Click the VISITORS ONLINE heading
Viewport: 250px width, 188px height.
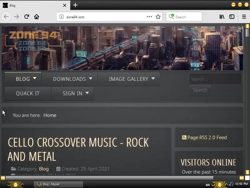[208, 162]
